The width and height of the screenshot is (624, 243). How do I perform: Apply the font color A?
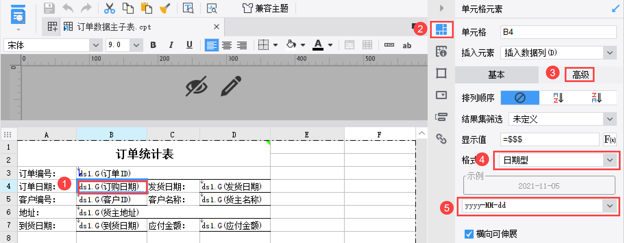point(318,45)
